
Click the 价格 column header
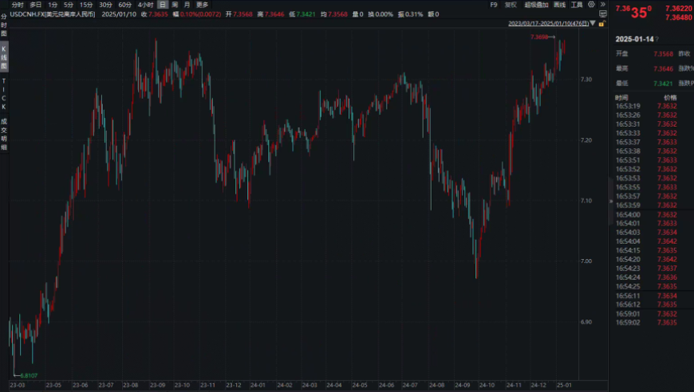tap(670, 98)
